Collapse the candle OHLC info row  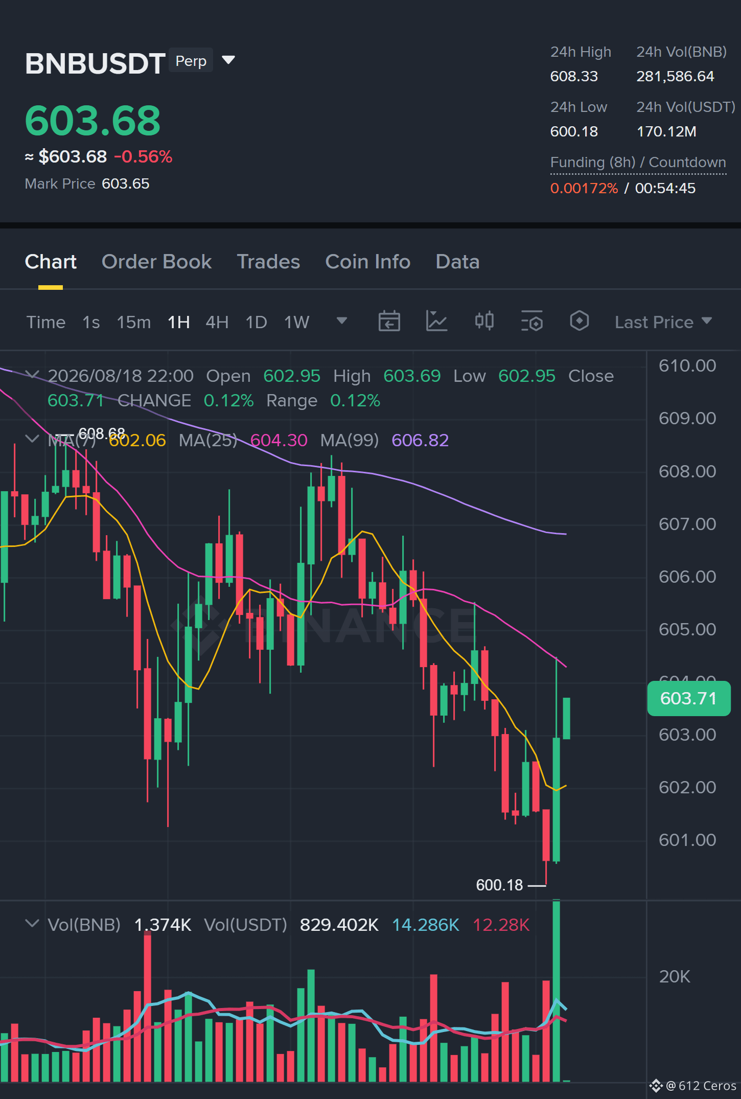32,375
